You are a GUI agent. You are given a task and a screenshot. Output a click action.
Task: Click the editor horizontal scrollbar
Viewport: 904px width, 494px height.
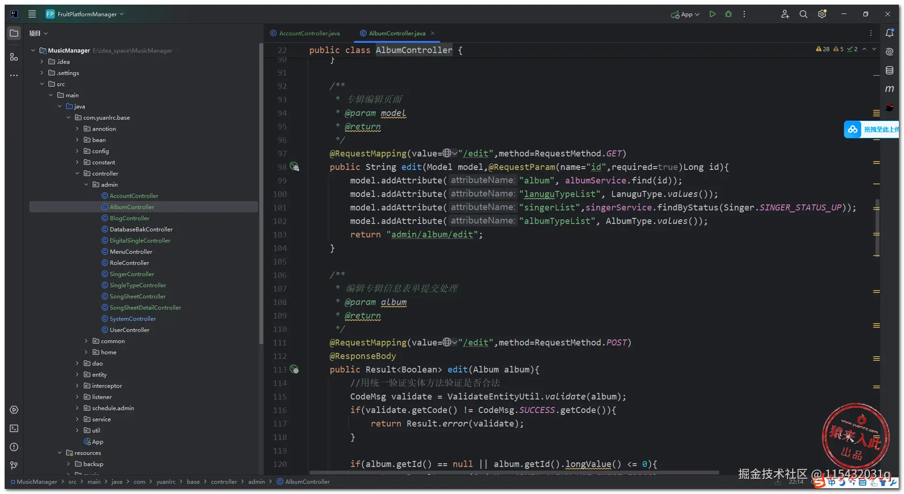[x=514, y=473]
